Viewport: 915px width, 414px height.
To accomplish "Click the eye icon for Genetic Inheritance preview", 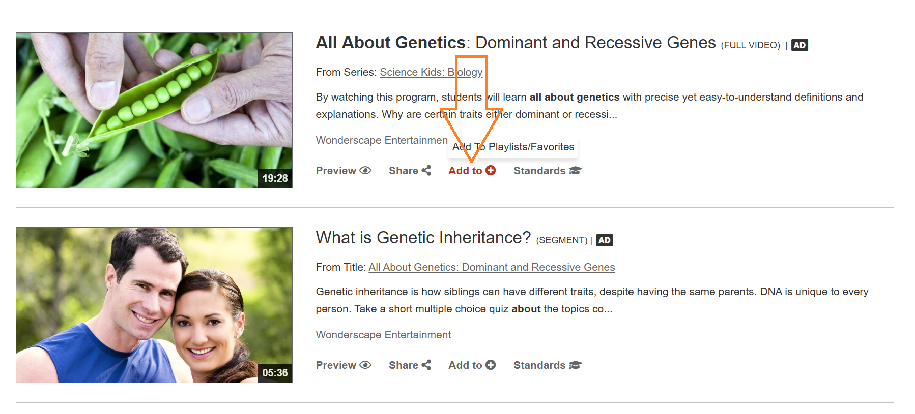I will [x=365, y=365].
